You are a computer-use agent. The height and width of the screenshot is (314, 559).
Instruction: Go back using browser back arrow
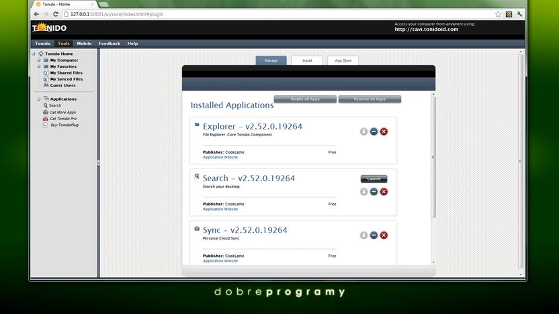pos(36,14)
